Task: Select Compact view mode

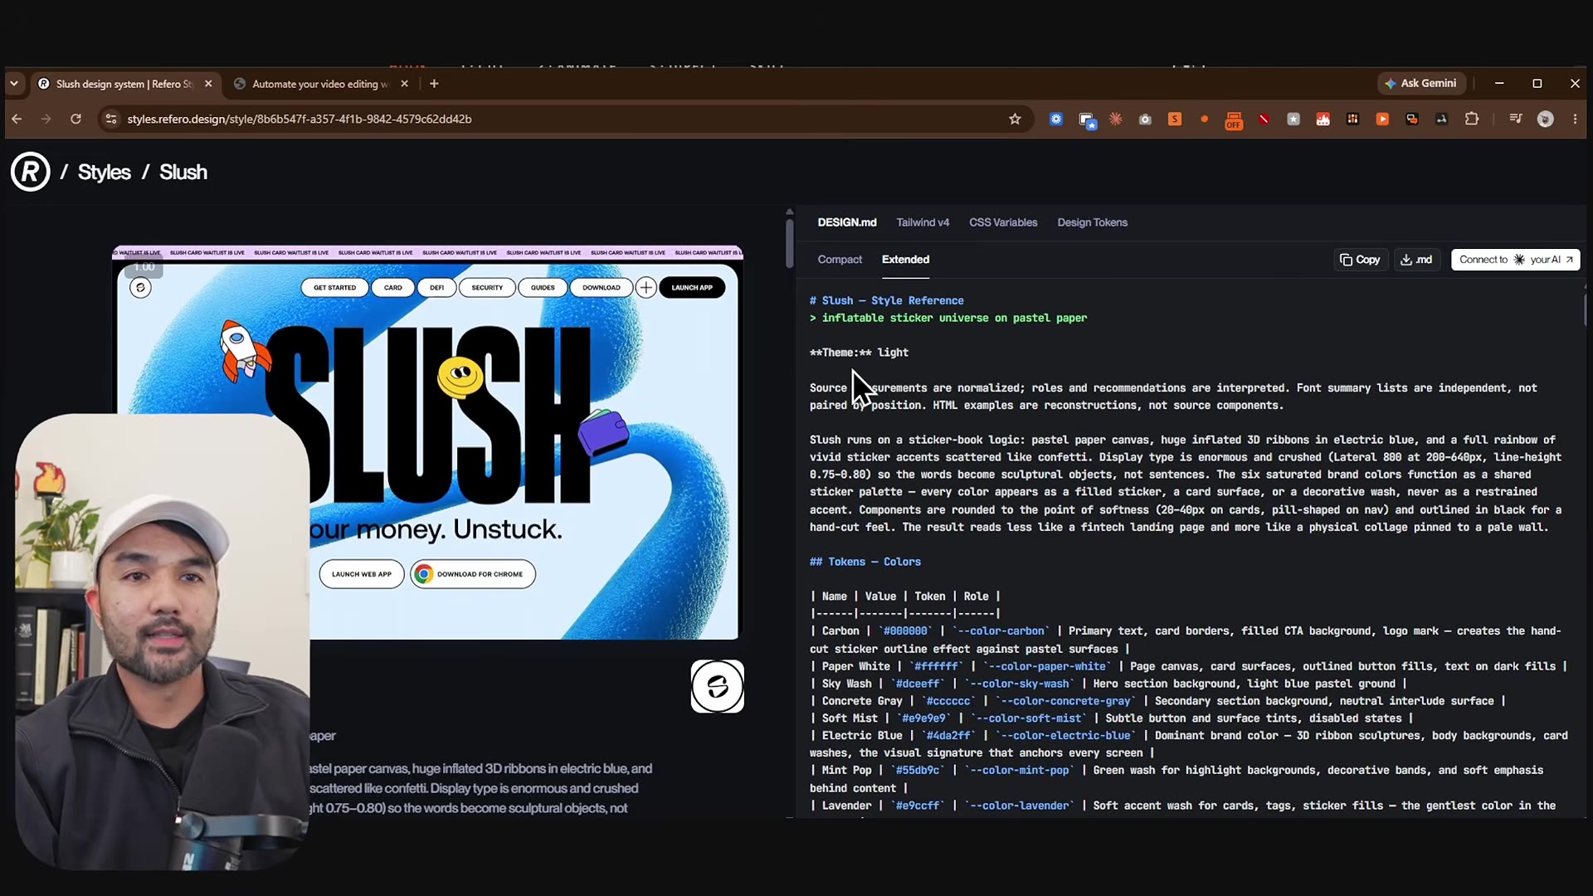Action: (840, 260)
